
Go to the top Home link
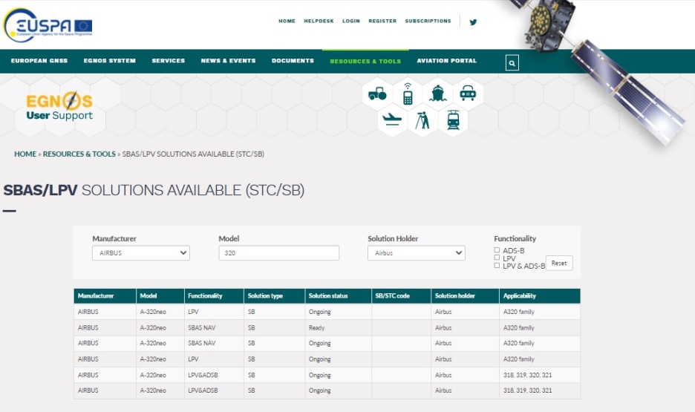(x=287, y=21)
